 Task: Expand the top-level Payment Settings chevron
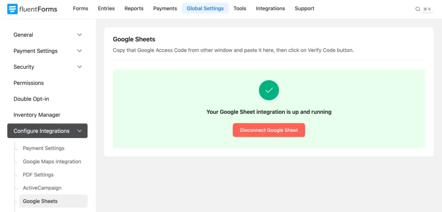(x=80, y=51)
